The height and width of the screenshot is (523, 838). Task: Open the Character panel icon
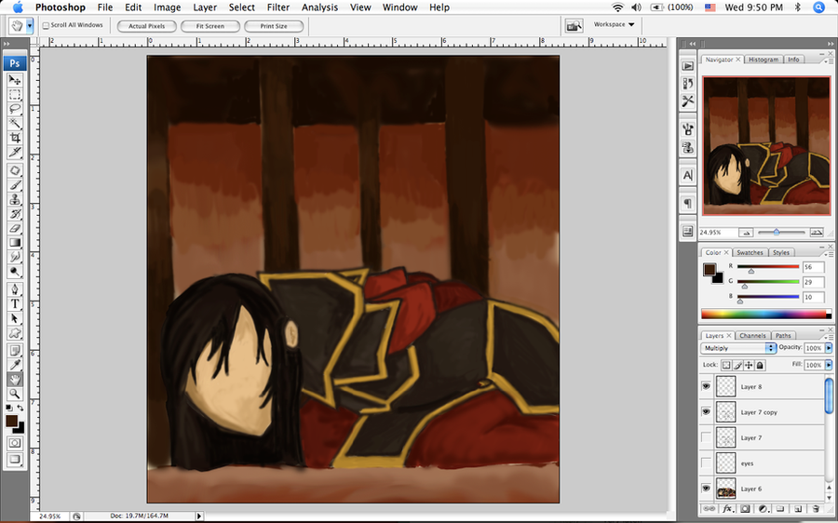click(x=688, y=175)
